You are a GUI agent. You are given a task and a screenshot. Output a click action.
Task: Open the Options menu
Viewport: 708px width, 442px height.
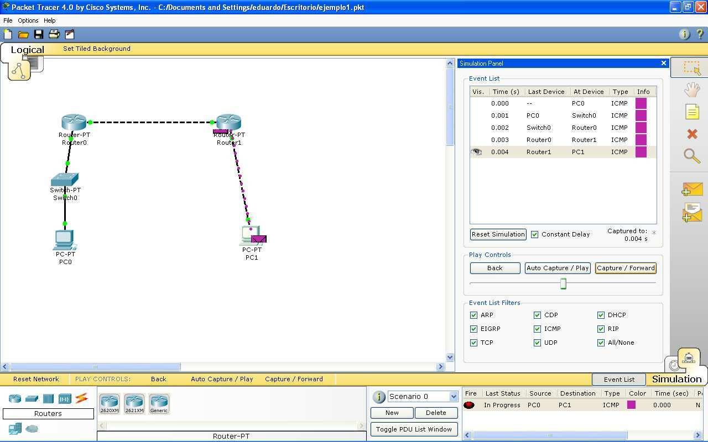pyautogui.click(x=28, y=20)
